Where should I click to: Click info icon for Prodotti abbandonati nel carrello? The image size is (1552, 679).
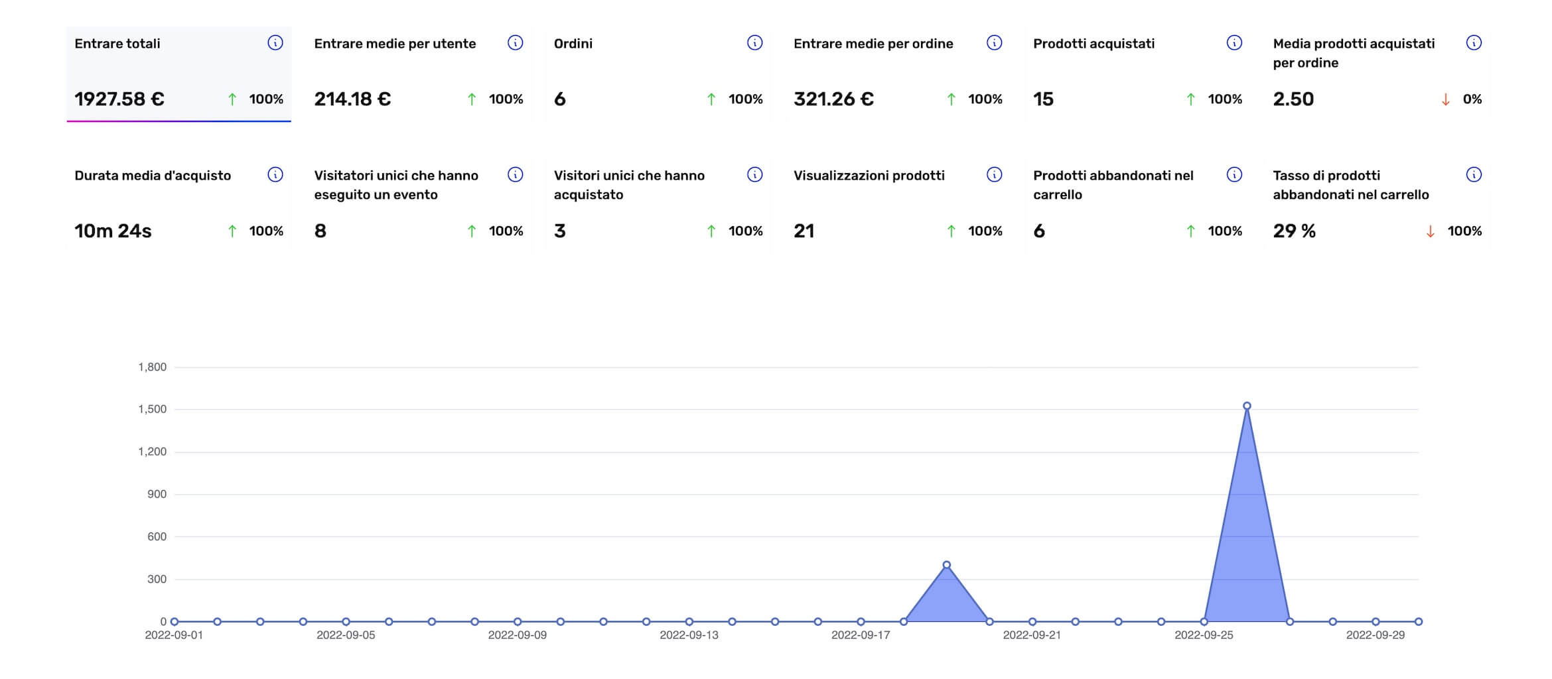(1234, 175)
